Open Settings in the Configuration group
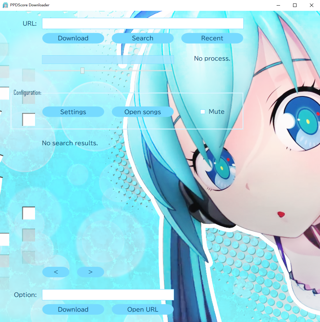 pyautogui.click(x=73, y=112)
